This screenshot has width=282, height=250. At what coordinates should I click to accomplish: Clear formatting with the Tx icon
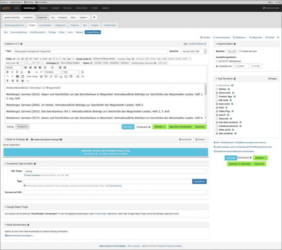[82, 72]
